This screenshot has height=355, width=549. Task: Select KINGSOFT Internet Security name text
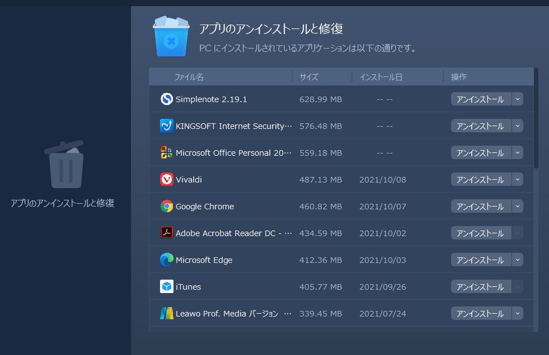click(x=233, y=126)
